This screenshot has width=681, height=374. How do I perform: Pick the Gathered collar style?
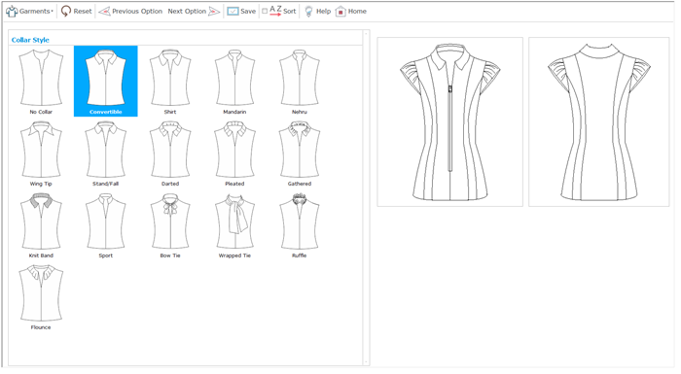pyautogui.click(x=300, y=153)
